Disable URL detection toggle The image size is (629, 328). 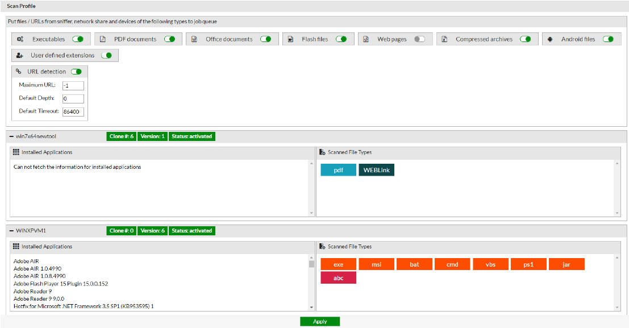(x=76, y=72)
